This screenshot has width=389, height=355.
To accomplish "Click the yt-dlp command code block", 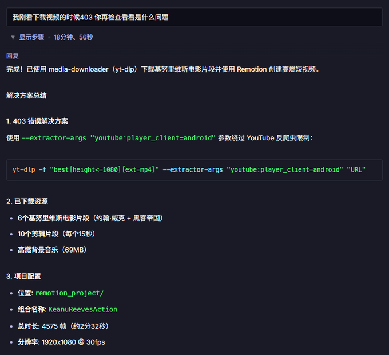I will coord(194,170).
